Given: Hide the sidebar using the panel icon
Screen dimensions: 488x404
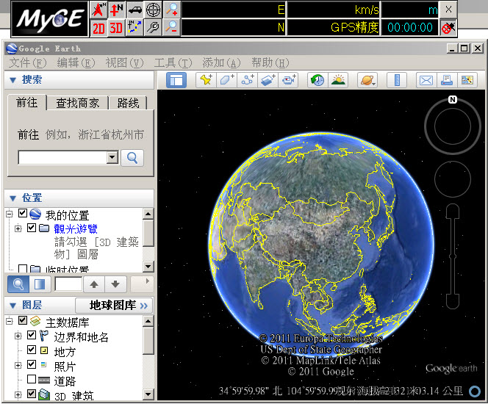Looking at the screenshot, I should click(x=176, y=80).
